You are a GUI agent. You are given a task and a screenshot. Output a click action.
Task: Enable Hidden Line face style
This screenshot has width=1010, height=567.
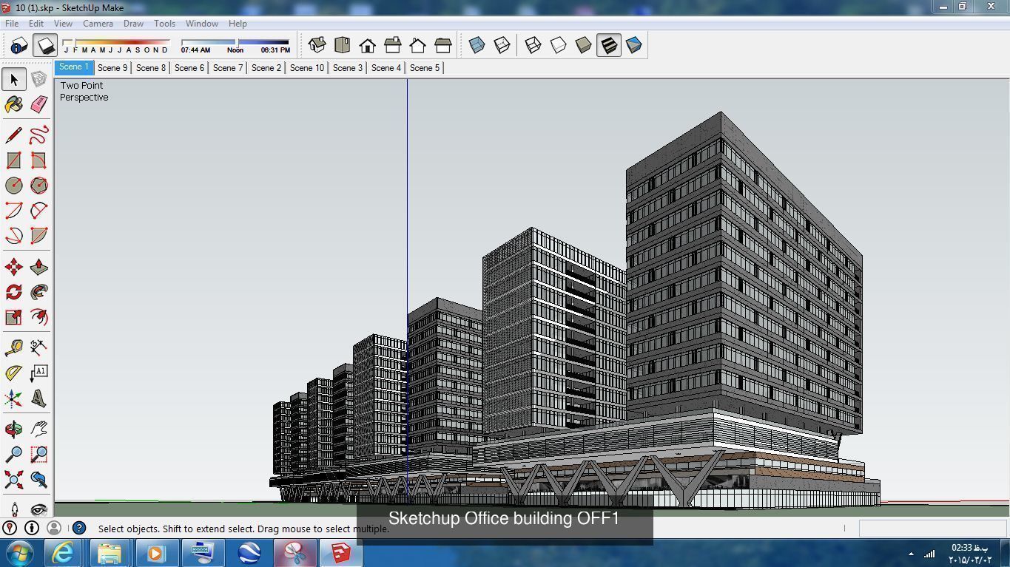pyautogui.click(x=559, y=46)
